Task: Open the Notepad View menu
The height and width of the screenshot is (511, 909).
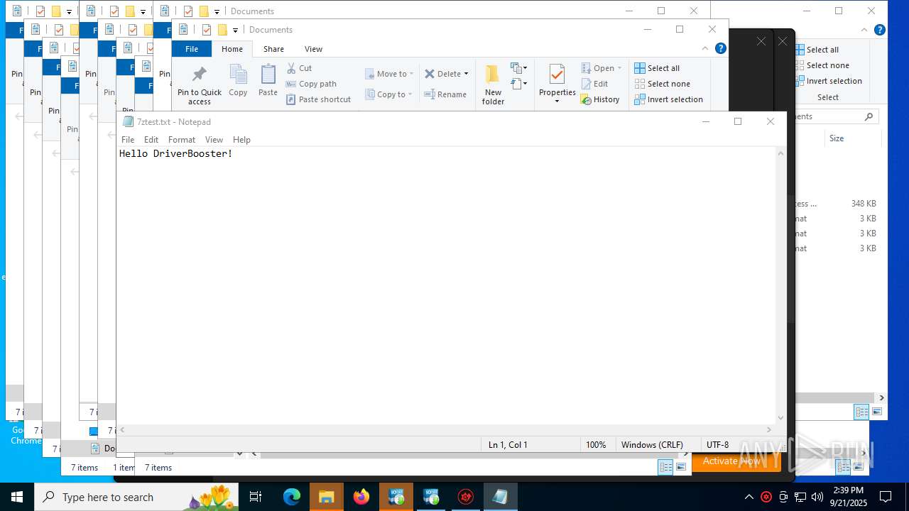Action: pyautogui.click(x=214, y=140)
